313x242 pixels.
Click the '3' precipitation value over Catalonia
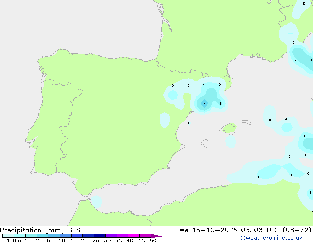[x=204, y=104]
